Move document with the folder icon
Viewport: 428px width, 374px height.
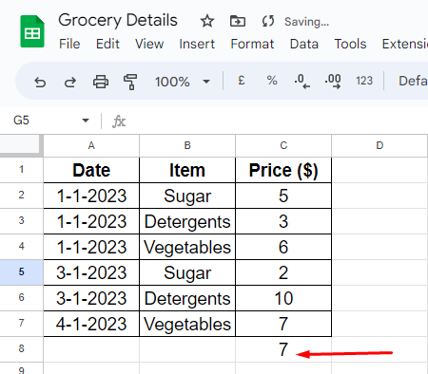[x=238, y=22]
